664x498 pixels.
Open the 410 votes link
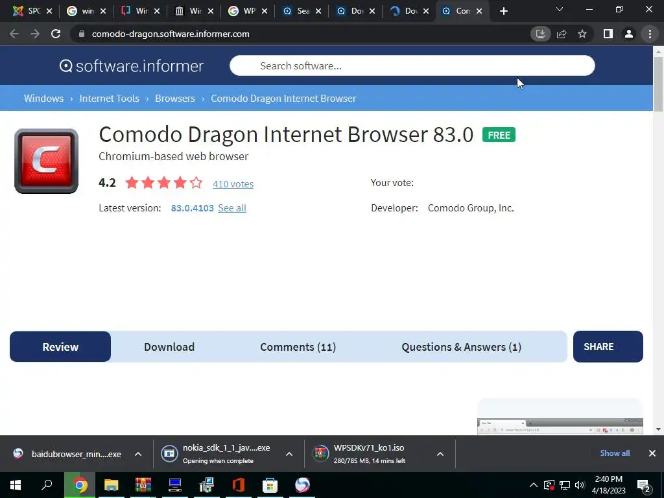pyautogui.click(x=233, y=184)
